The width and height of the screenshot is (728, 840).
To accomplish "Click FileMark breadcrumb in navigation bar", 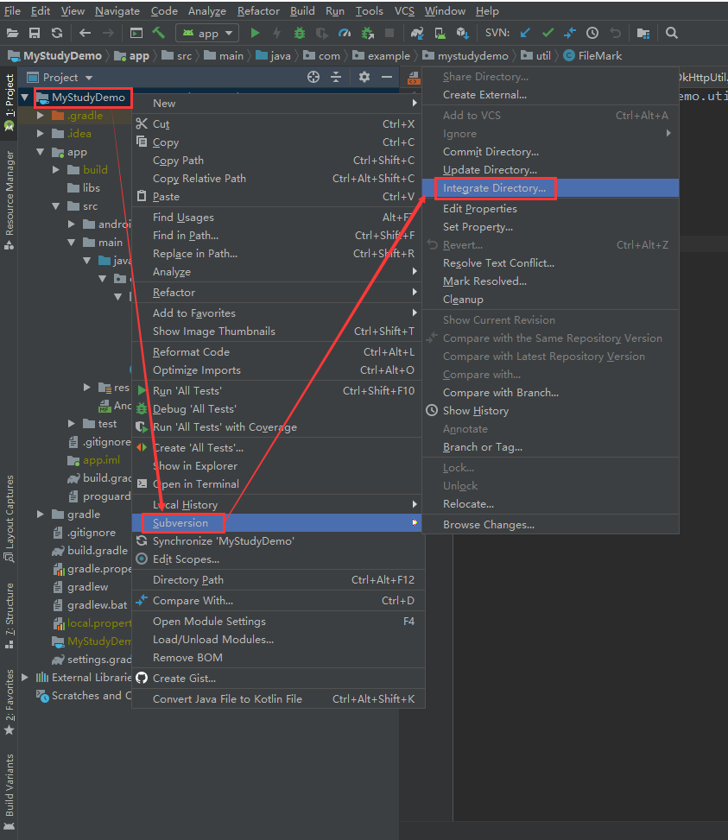I will click(x=593, y=56).
